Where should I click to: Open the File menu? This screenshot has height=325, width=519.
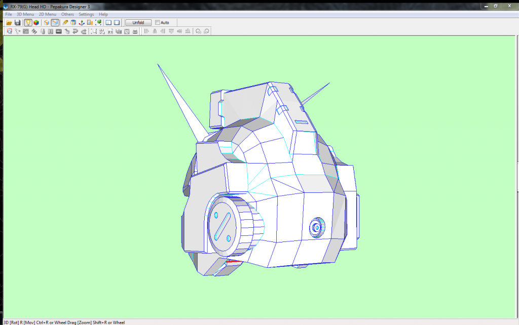(9, 14)
